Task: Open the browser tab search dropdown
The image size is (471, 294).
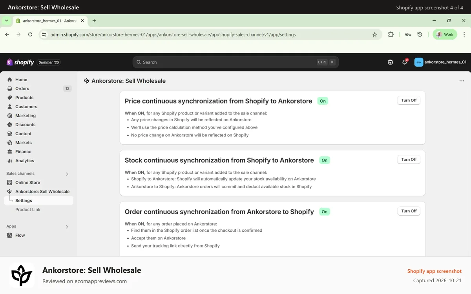Action: (x=7, y=21)
